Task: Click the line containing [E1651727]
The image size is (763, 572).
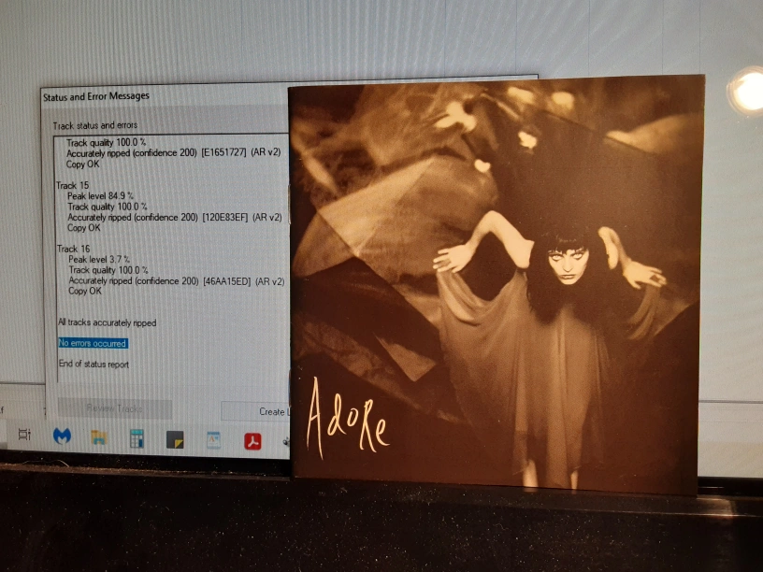Action: [174, 152]
